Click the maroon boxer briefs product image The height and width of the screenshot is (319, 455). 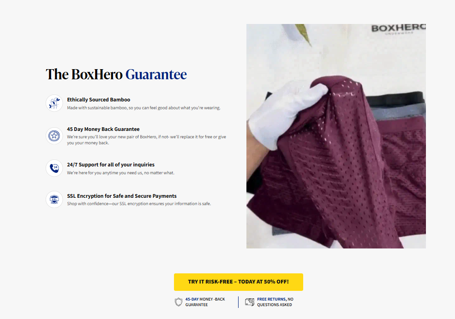click(x=336, y=136)
